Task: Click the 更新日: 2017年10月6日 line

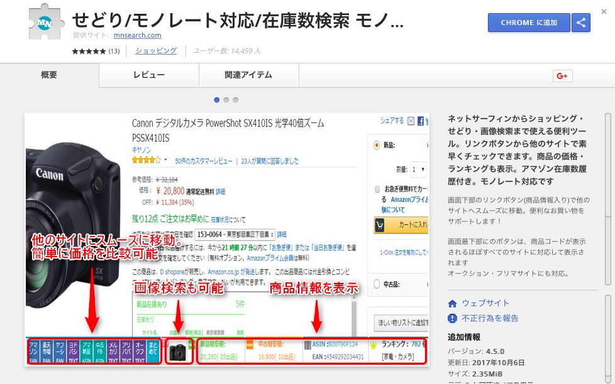Action: point(486,363)
